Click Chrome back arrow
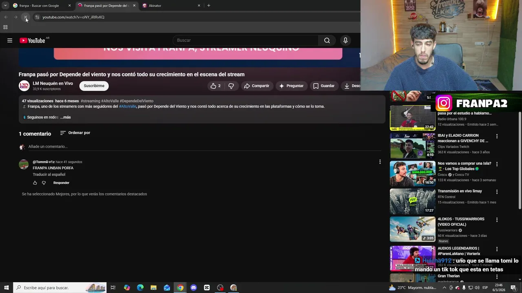This screenshot has height=293, width=522. 6,17
